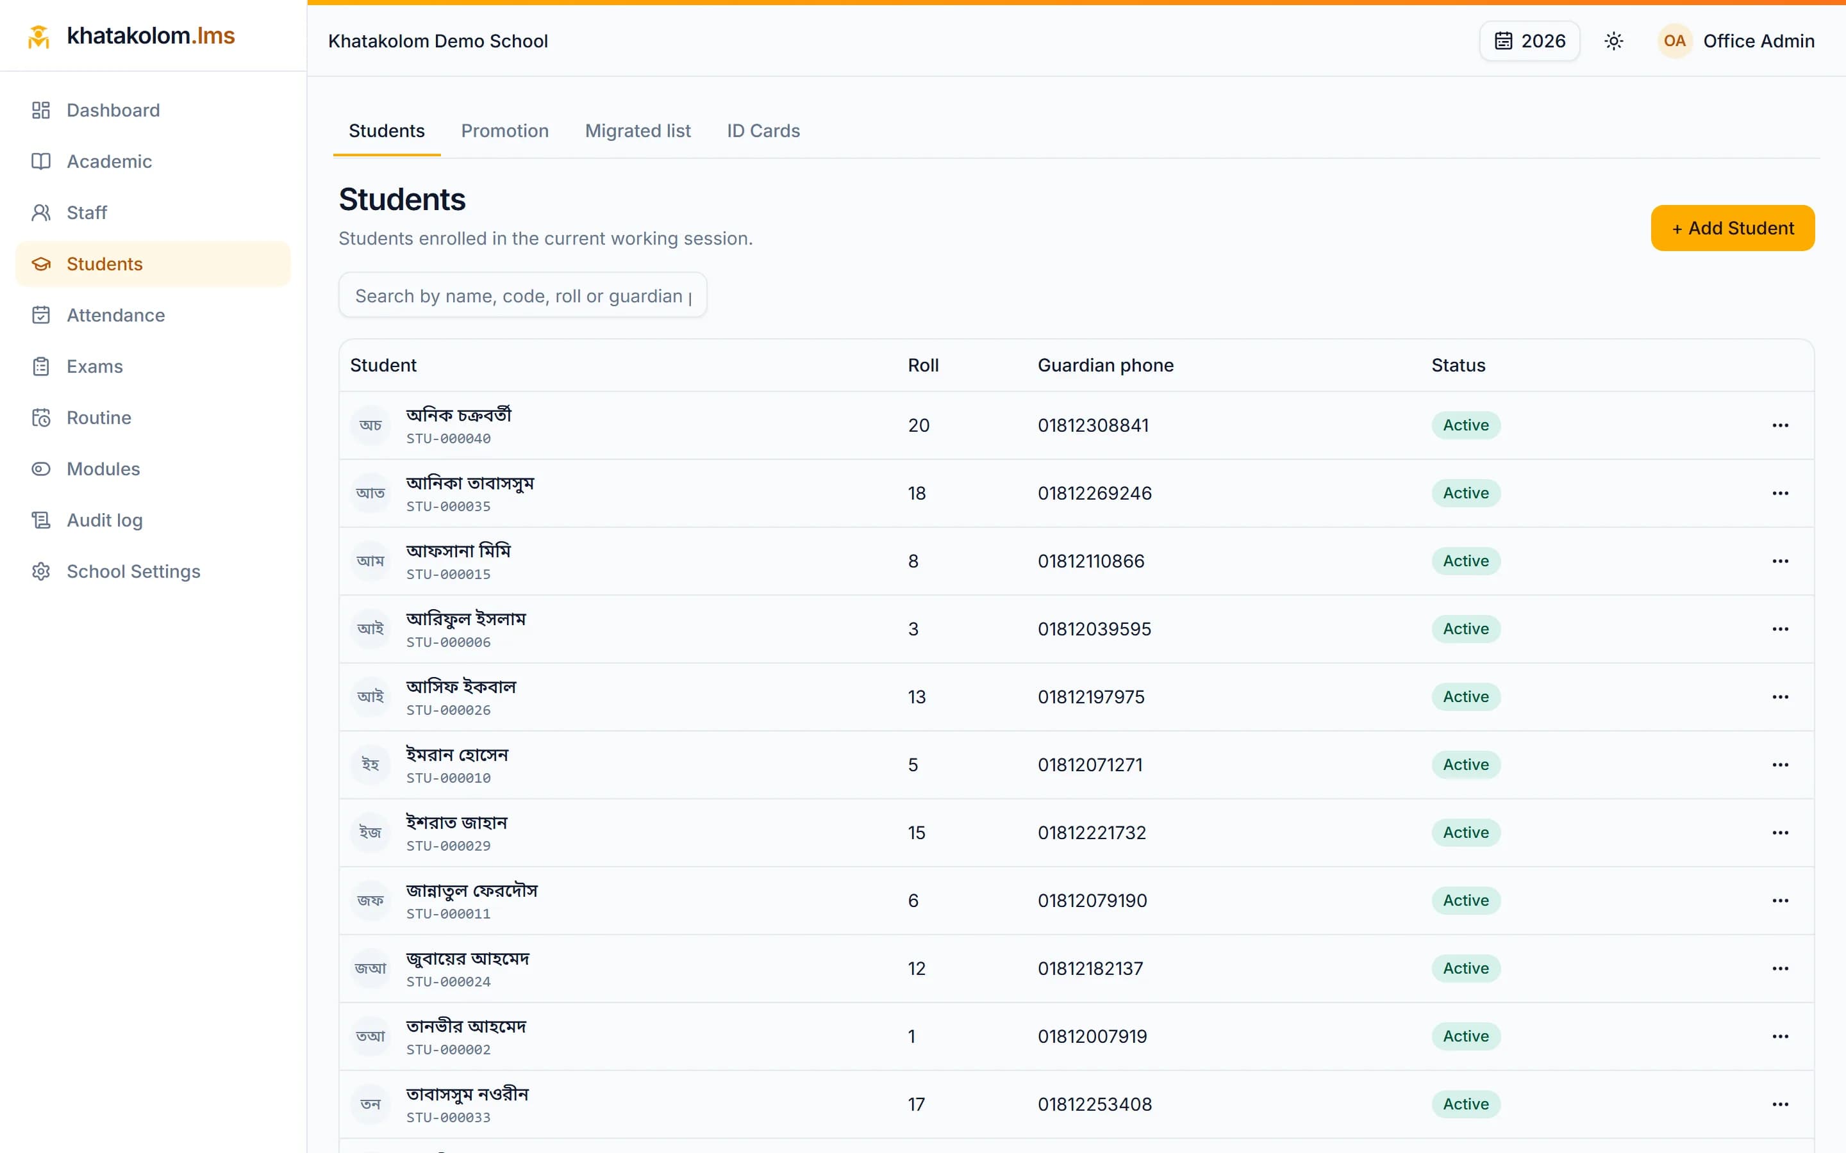Open actions menu for STU-000033 row
Viewport: 1846px width, 1153px height.
(x=1779, y=1104)
